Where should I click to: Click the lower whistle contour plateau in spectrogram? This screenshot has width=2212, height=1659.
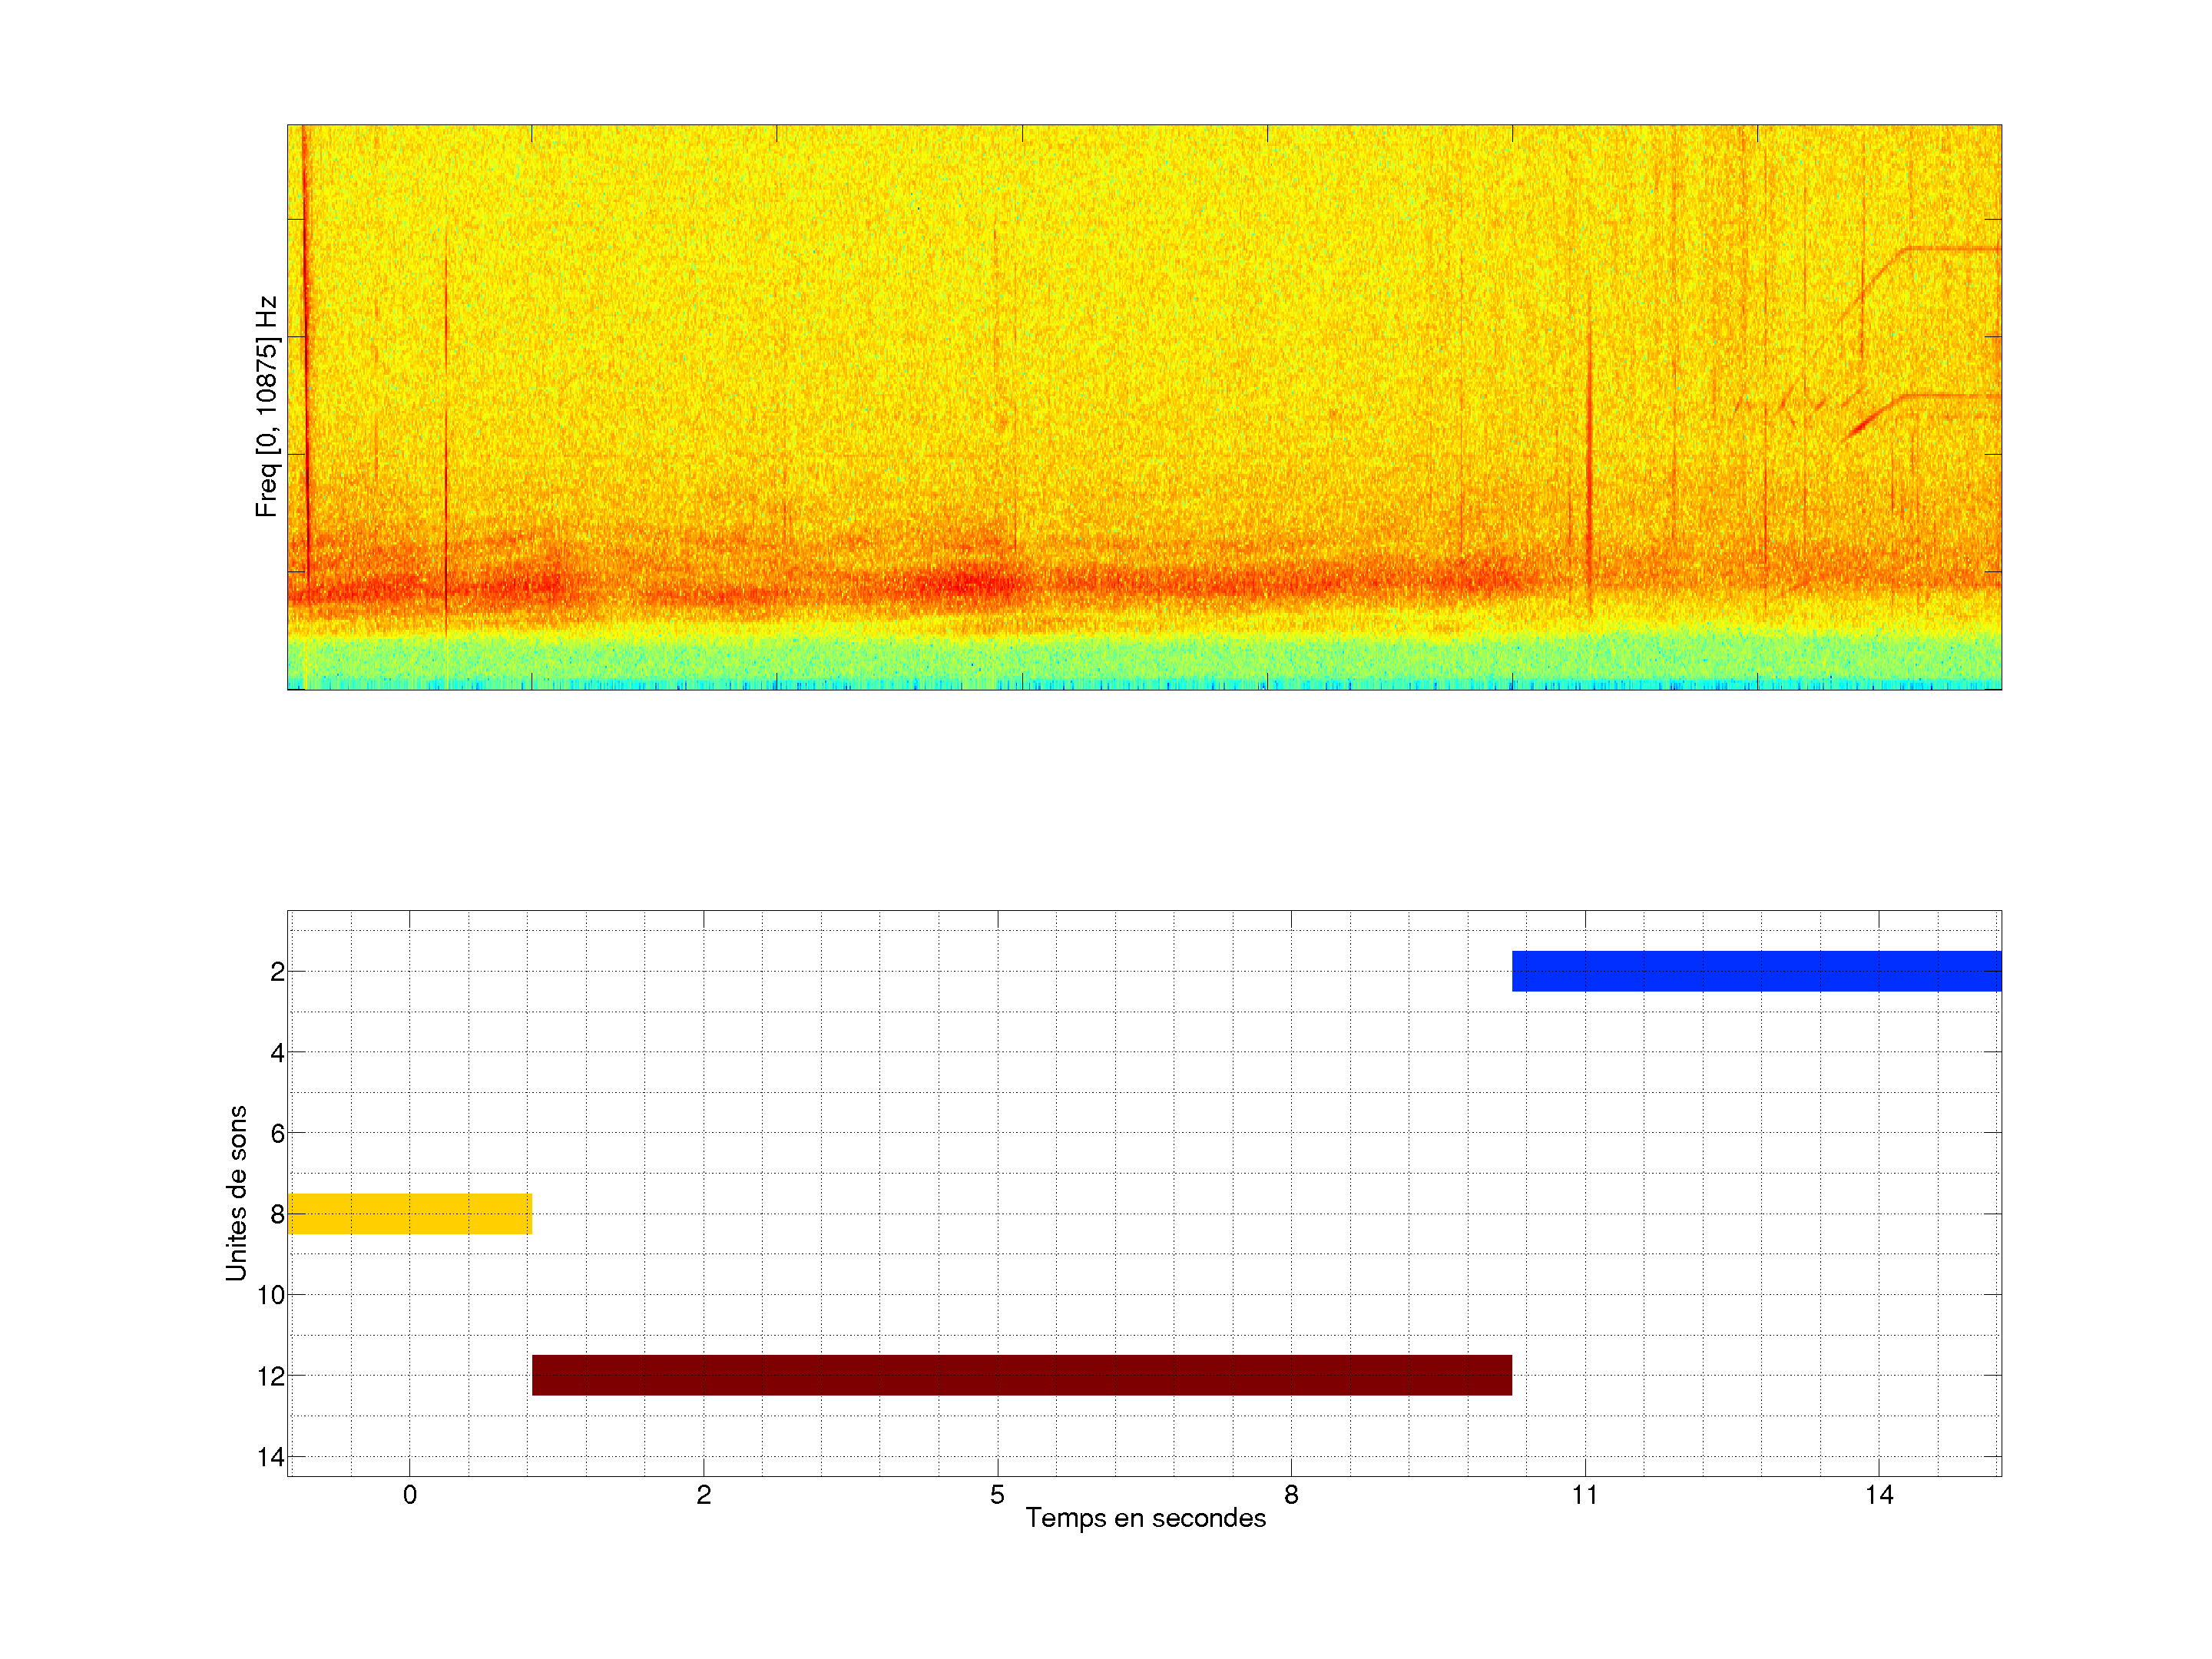click(x=1950, y=396)
